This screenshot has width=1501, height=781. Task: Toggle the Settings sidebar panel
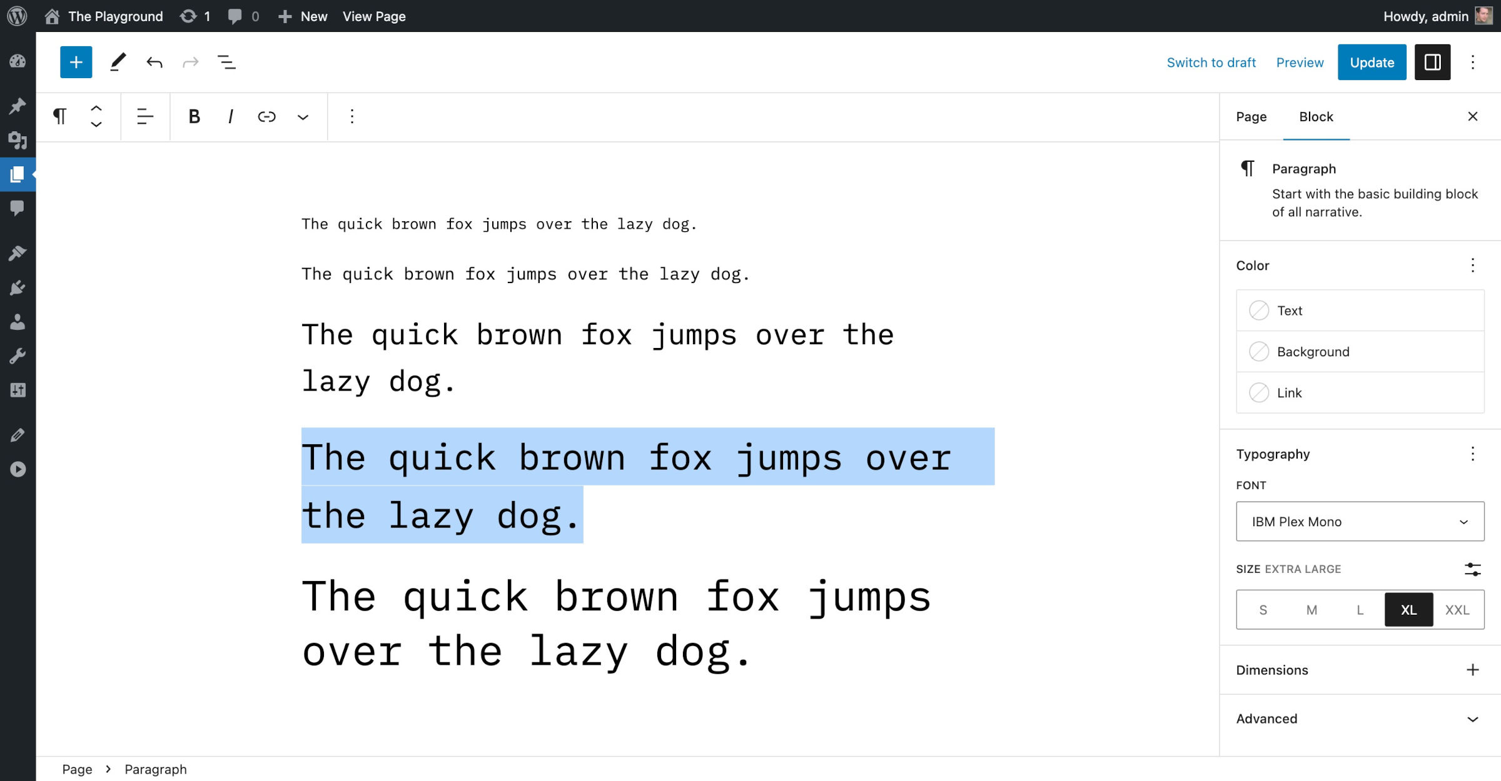tap(1432, 62)
